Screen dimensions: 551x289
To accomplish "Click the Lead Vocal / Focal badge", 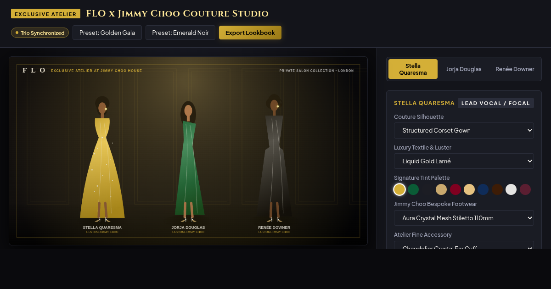I will coord(496,103).
